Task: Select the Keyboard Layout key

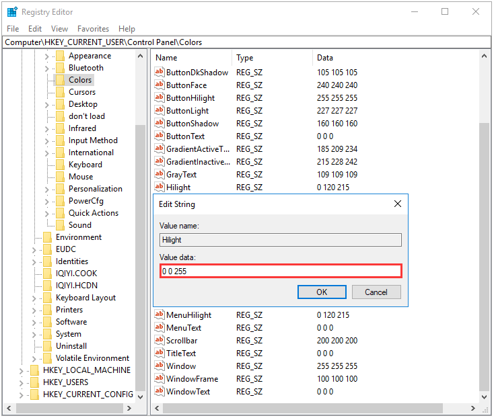Action: click(85, 298)
